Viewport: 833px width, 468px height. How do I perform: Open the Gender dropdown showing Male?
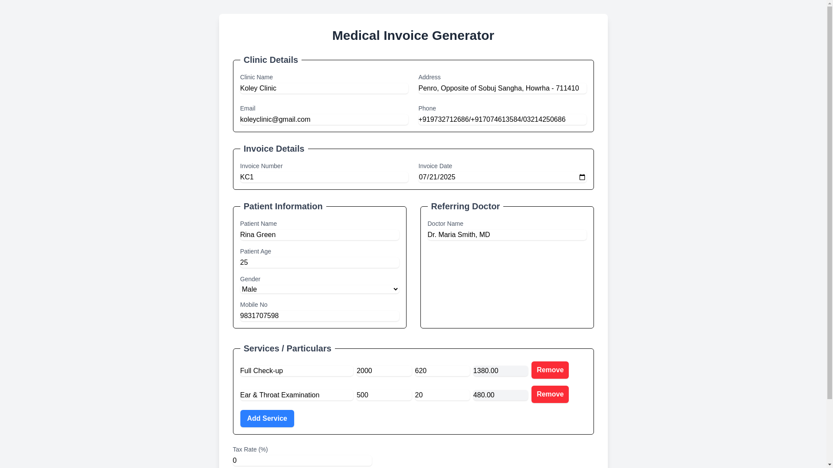tap(319, 289)
